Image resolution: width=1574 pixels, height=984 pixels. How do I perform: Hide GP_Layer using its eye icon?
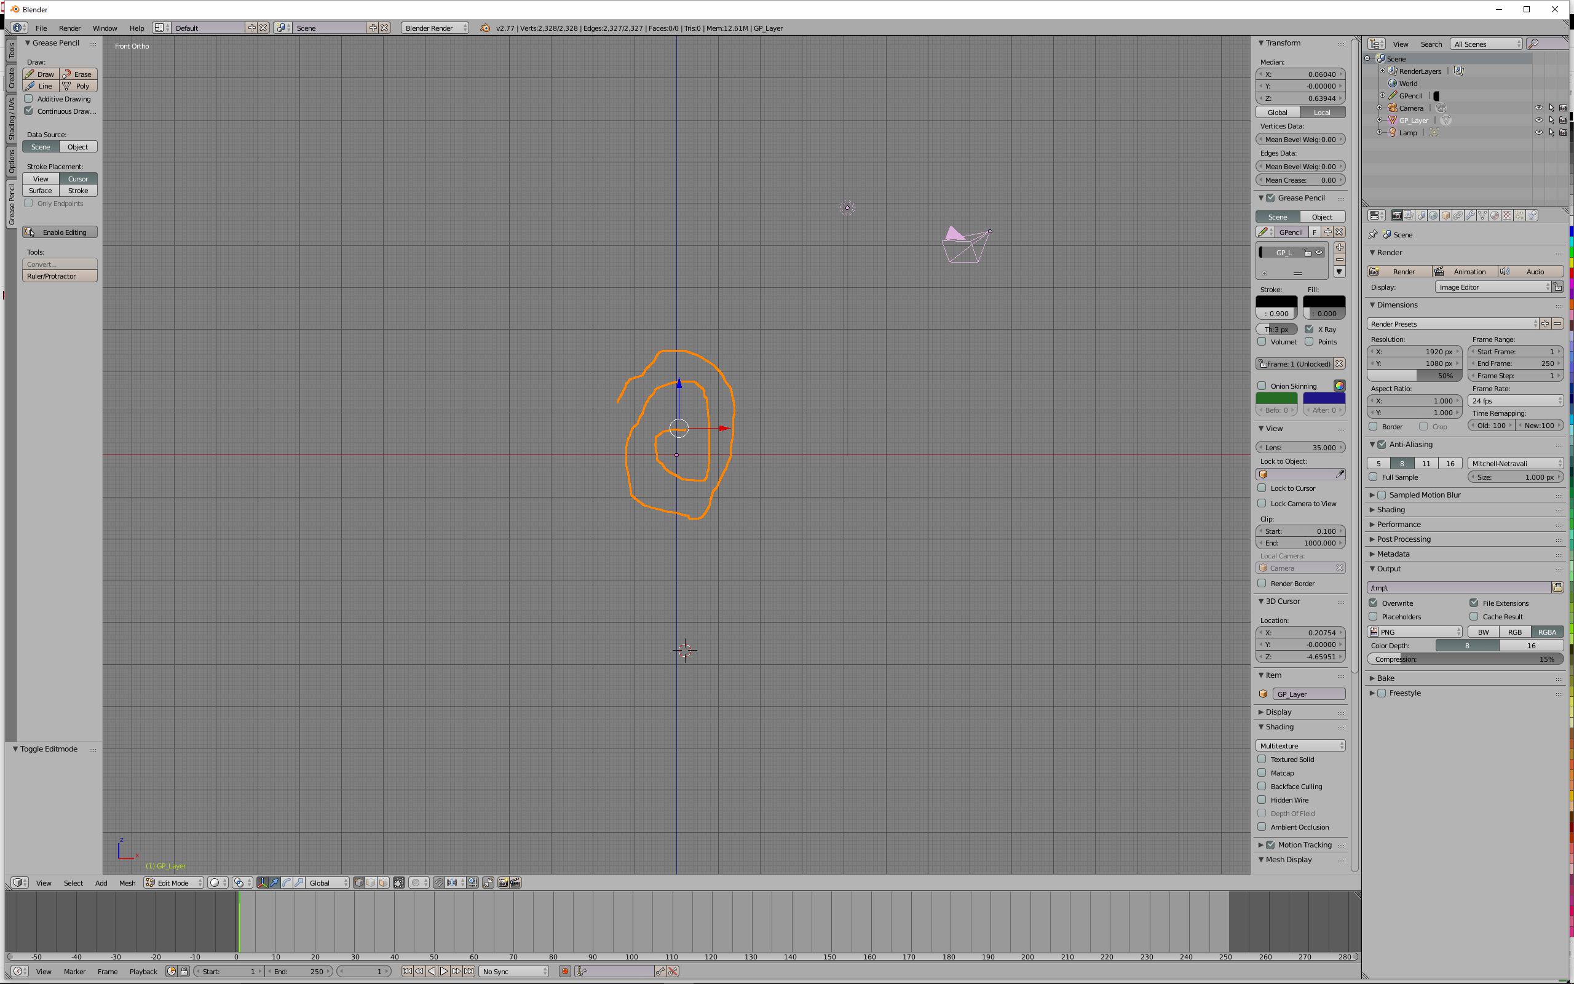point(1538,121)
